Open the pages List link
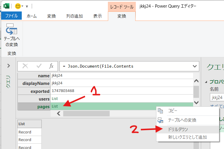The image size is (224, 149). (x=55, y=106)
